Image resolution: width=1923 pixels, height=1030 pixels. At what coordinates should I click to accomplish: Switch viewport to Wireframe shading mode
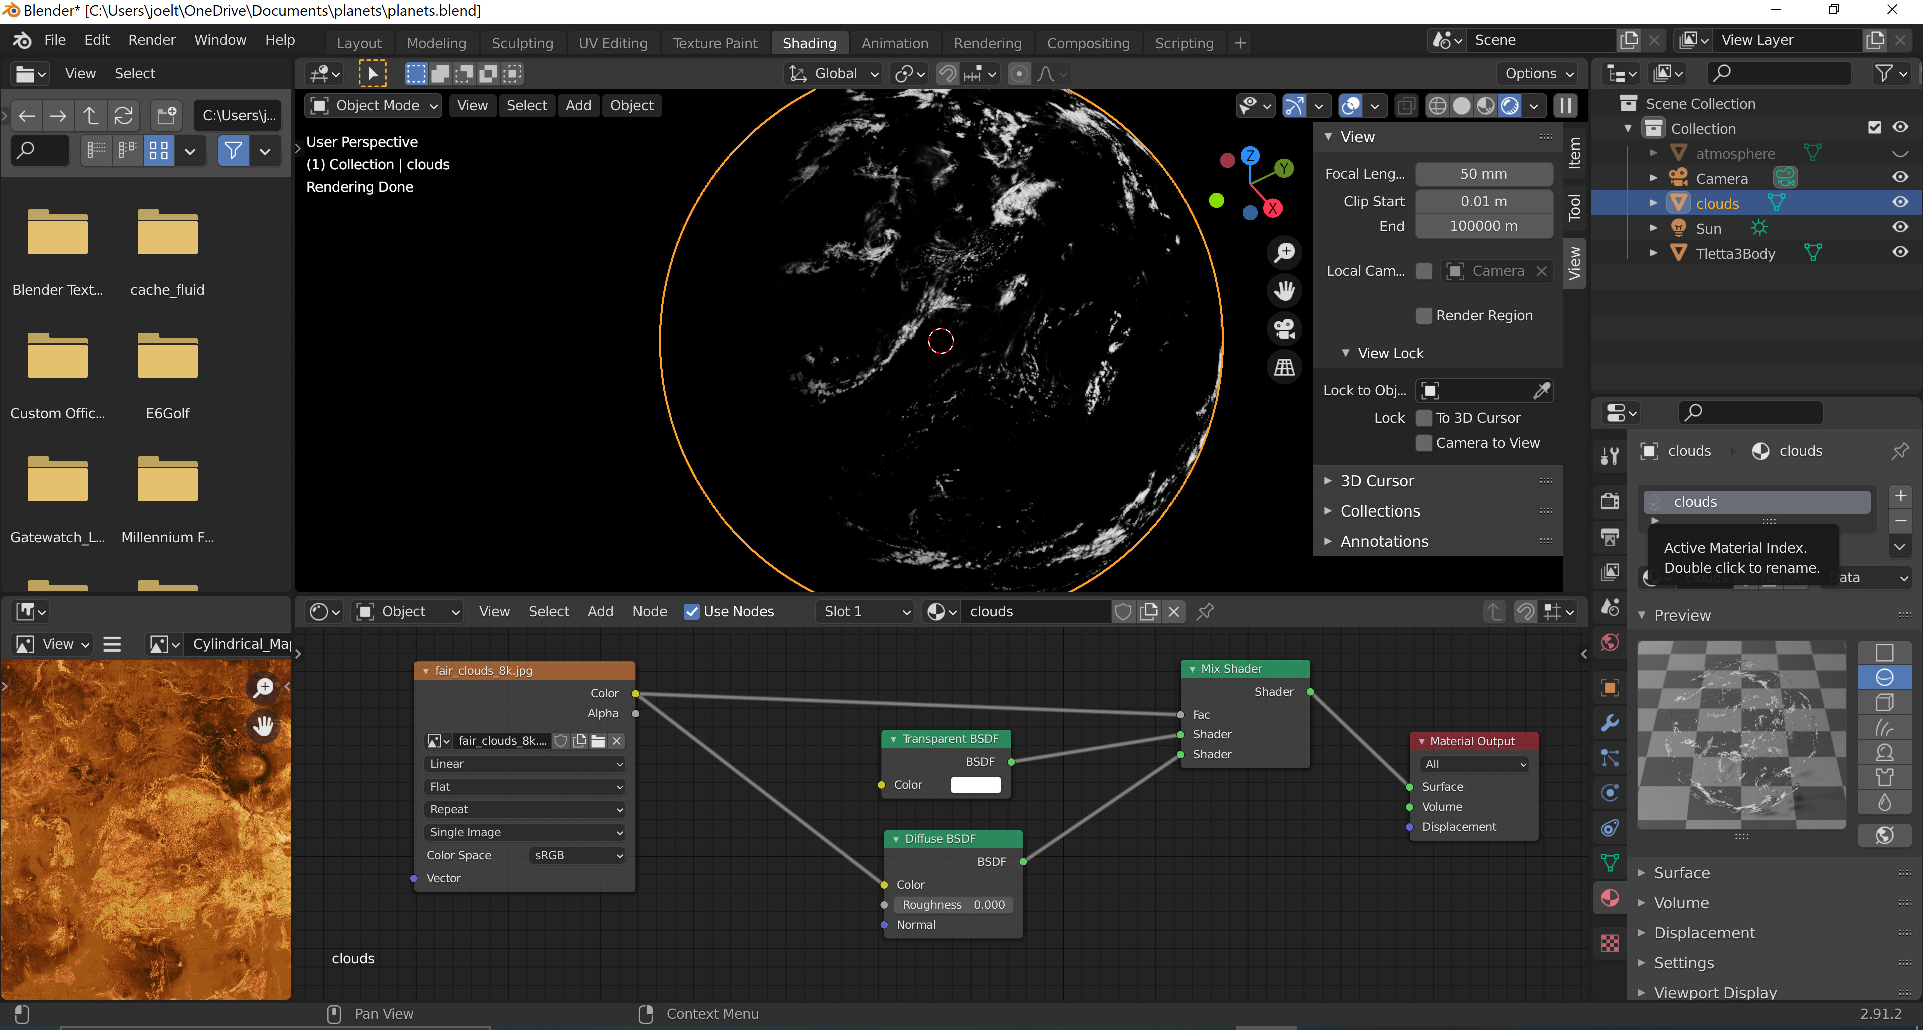tap(1437, 106)
